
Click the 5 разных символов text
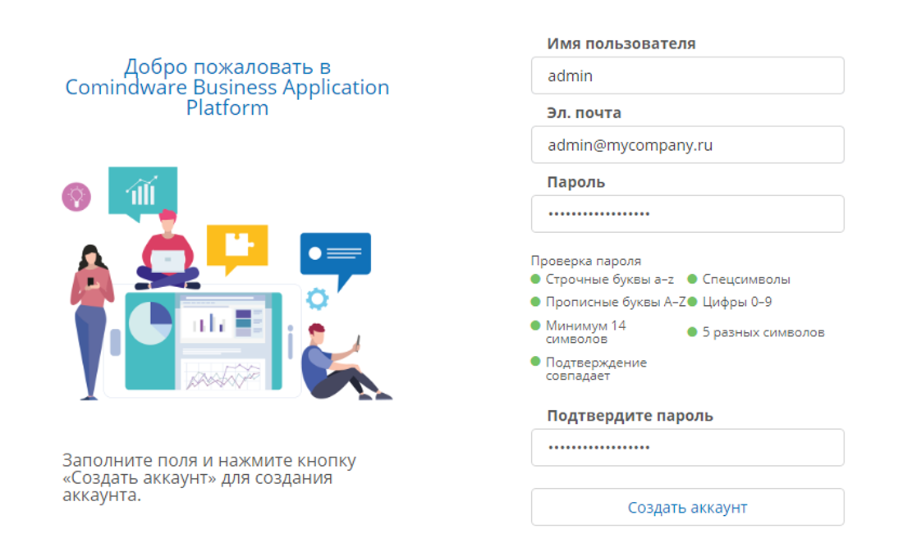pyautogui.click(x=763, y=332)
